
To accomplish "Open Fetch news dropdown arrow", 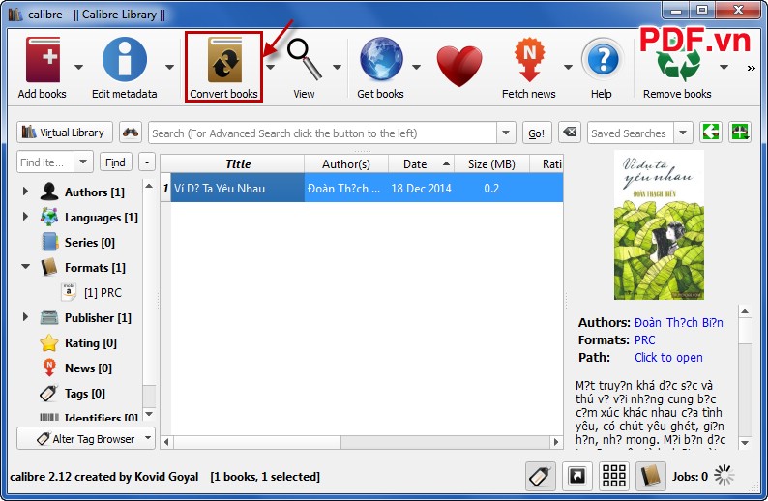I will tap(568, 67).
